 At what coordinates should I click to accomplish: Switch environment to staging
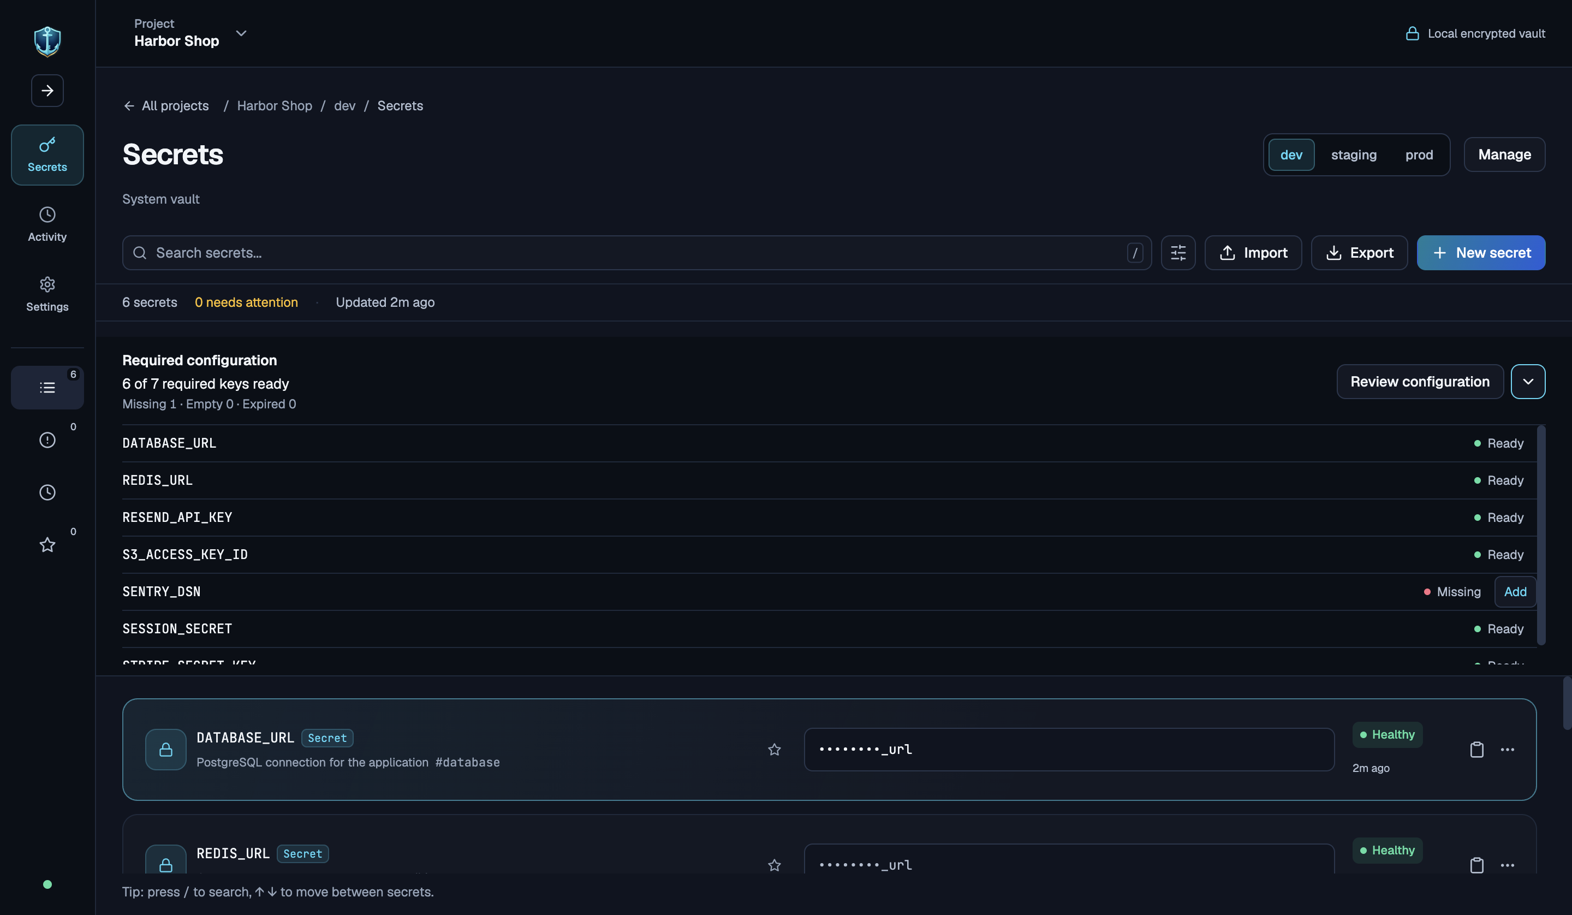pyautogui.click(x=1354, y=155)
